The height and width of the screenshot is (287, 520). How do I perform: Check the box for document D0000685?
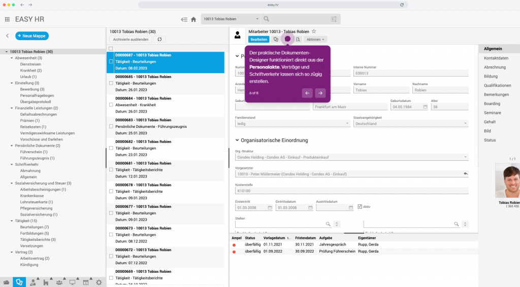(x=111, y=83)
